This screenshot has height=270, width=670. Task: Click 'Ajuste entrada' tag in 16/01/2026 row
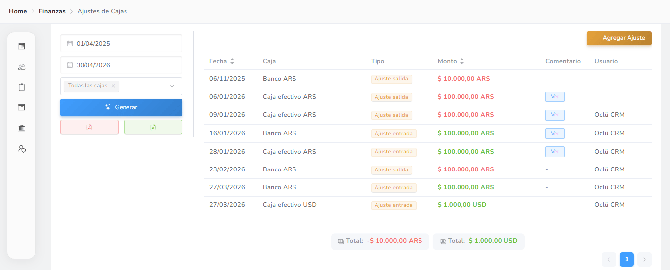tap(394, 134)
